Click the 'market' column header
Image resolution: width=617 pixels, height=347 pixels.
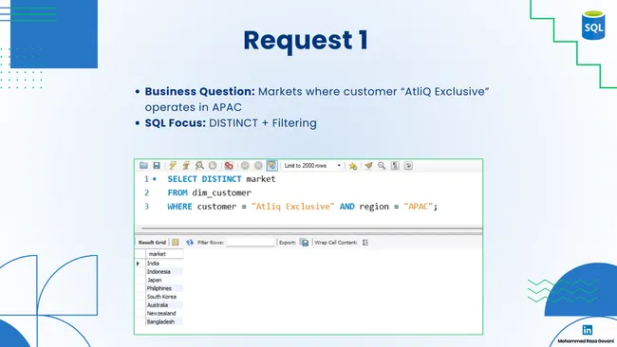click(164, 254)
